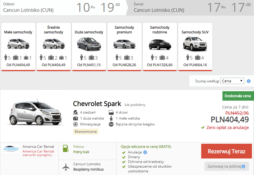
Task: Click the Od PLN1326,66 price in family cars
Action: click(x=160, y=65)
